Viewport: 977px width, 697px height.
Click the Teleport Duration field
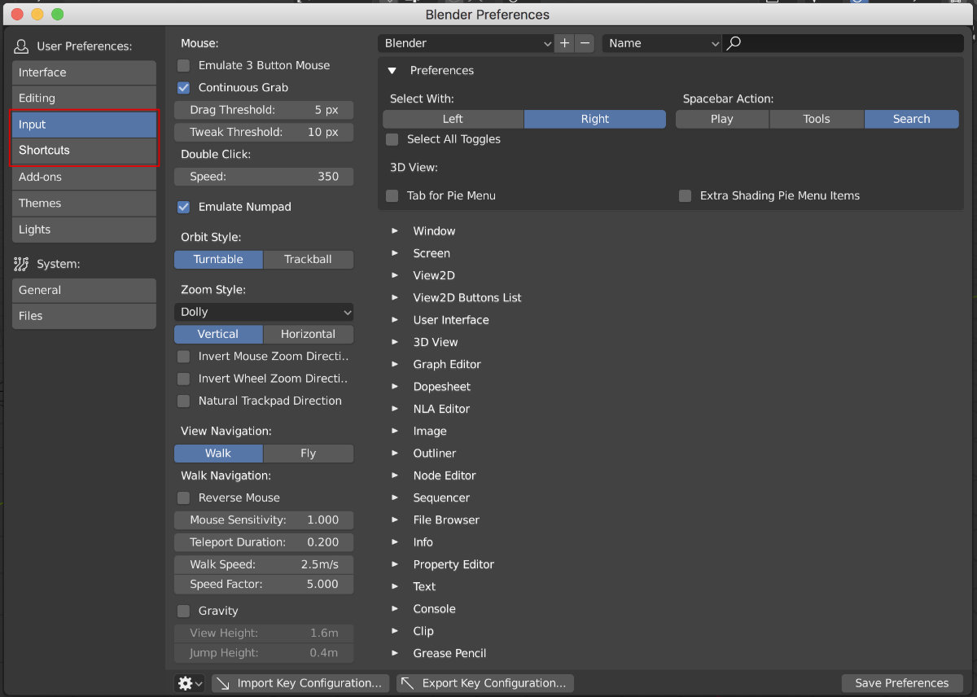coord(264,542)
